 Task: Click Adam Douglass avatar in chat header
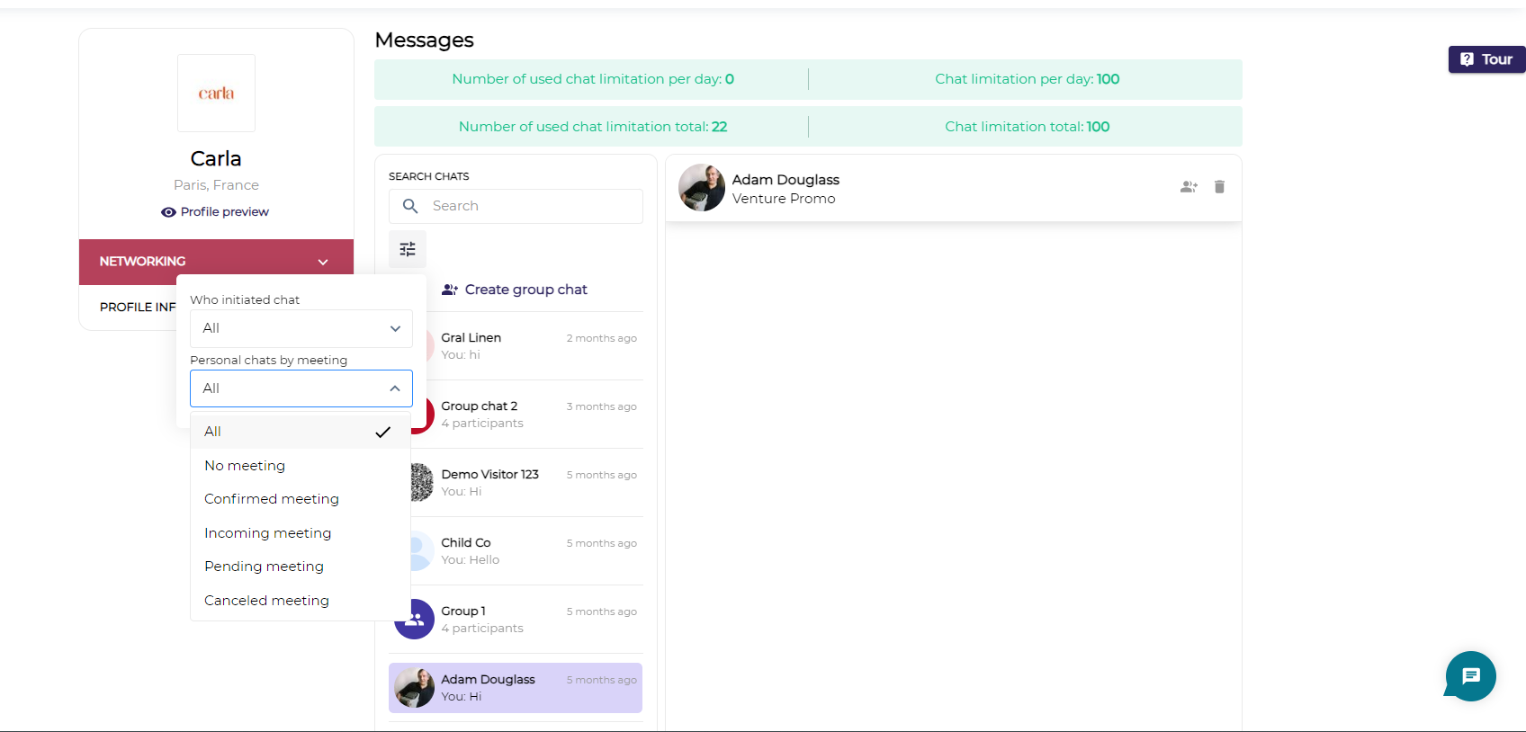click(x=702, y=188)
